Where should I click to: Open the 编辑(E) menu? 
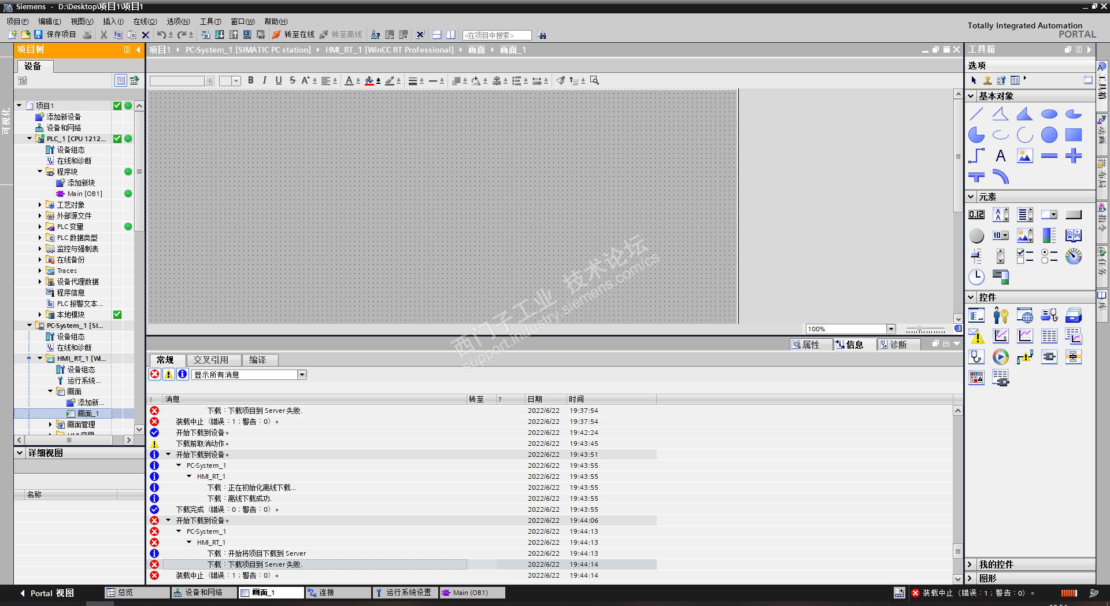(x=50, y=21)
